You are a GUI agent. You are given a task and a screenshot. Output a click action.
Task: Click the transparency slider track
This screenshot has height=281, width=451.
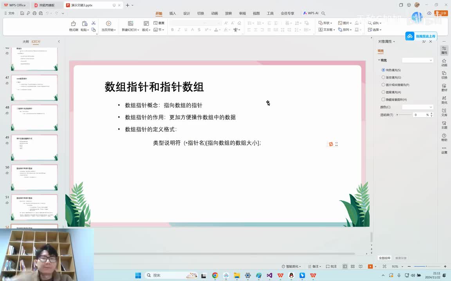tap(404, 115)
